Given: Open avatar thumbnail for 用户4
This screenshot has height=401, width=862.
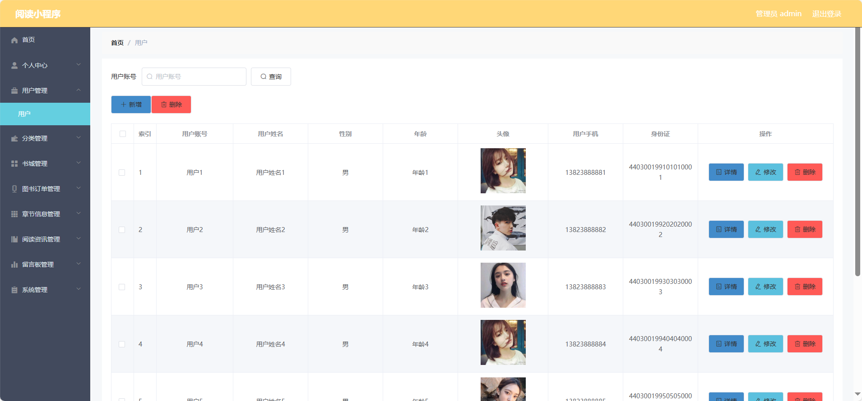Looking at the screenshot, I should pos(503,342).
